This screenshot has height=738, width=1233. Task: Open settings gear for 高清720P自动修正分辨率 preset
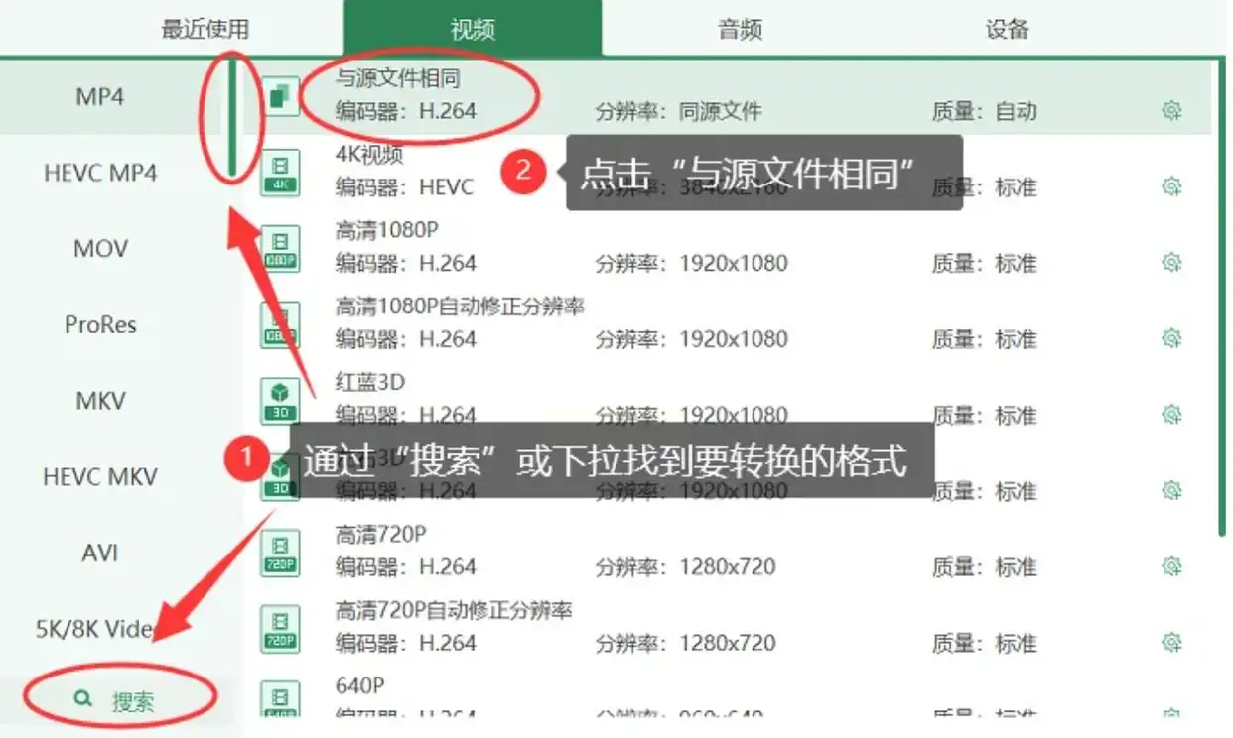click(x=1171, y=643)
